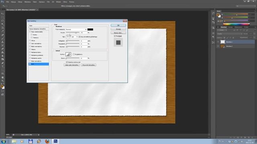
Task: Open the layer blending mode dropdown
Action: tap(229, 34)
